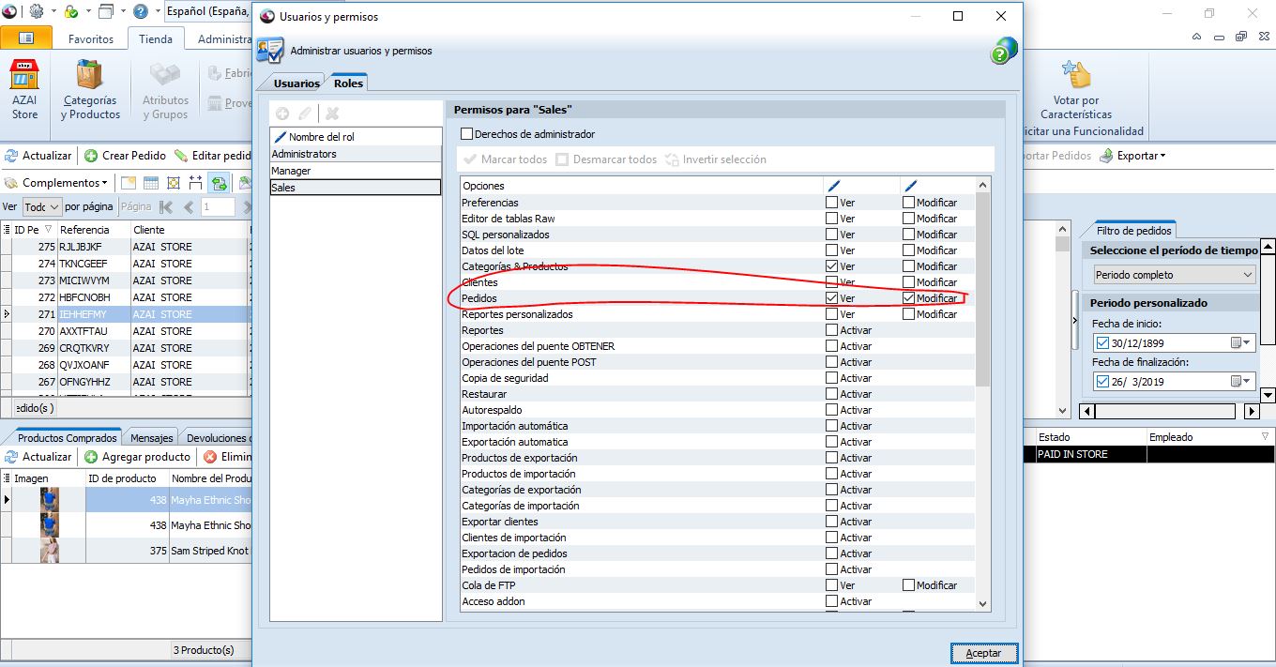1276x667 pixels.
Task: Open the Favoritos ribbon tab
Action: [91, 39]
